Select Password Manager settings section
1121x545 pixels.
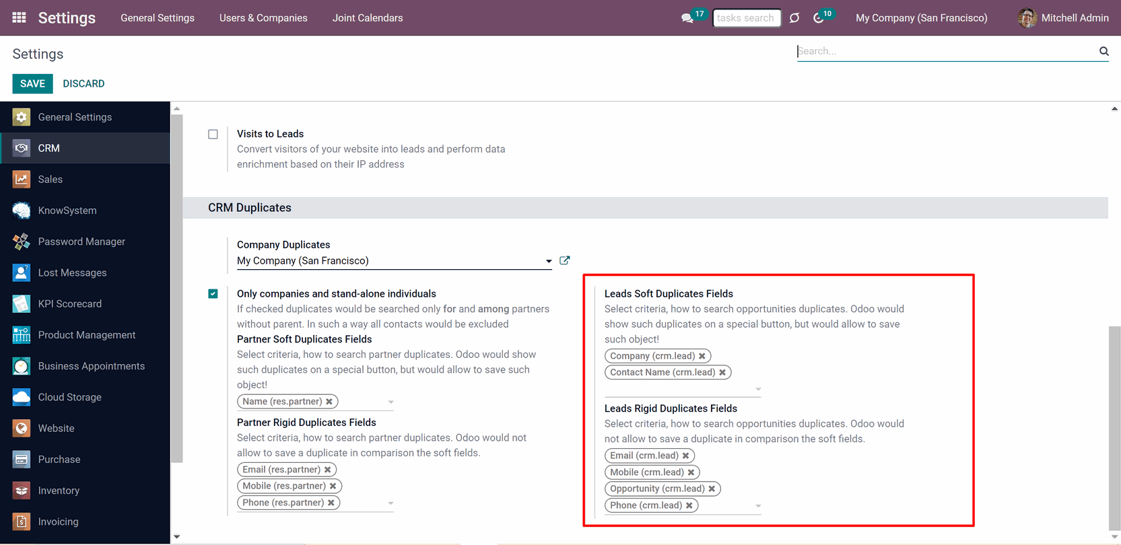tap(85, 242)
